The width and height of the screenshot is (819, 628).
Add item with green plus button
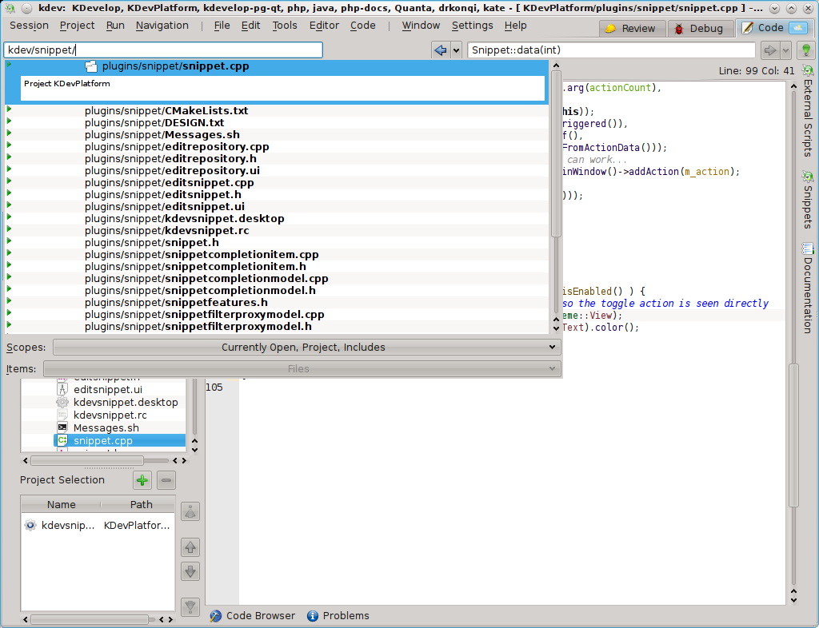[142, 480]
